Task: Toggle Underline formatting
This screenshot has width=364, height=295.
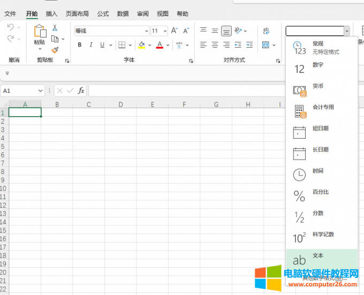Action: point(102,45)
